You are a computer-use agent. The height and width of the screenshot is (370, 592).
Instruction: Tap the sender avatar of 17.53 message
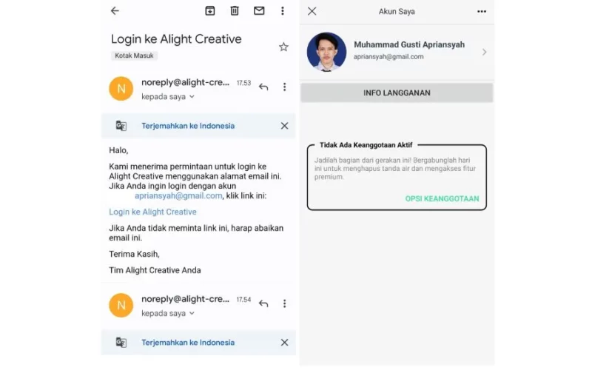coord(121,89)
